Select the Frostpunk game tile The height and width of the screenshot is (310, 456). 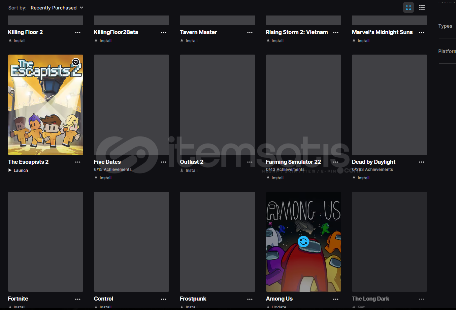tap(218, 242)
